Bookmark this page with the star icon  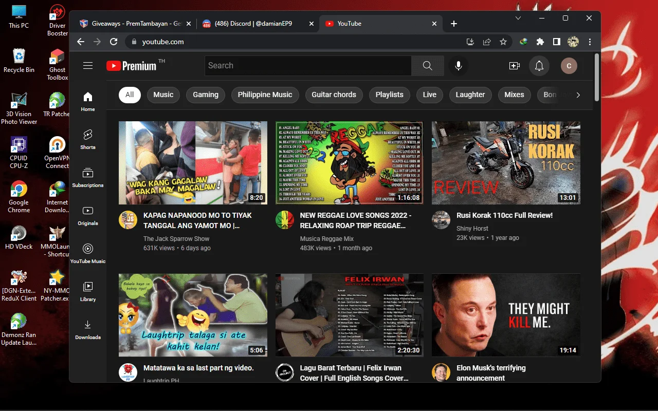click(503, 42)
